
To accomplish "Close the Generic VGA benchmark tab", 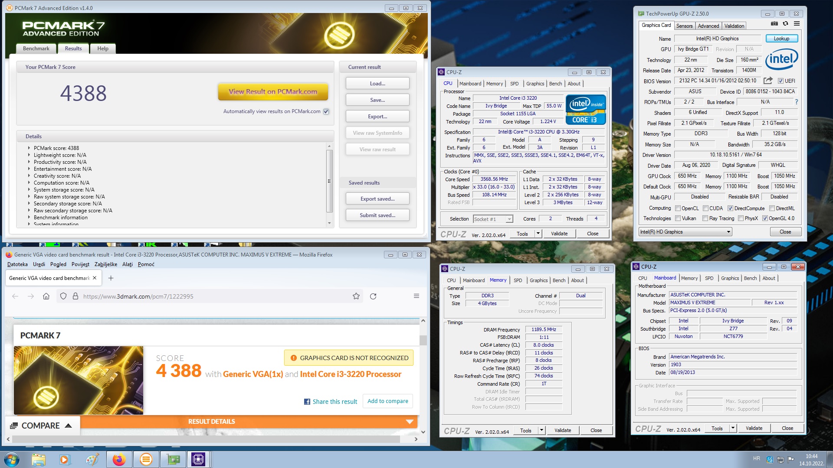I will point(95,278).
